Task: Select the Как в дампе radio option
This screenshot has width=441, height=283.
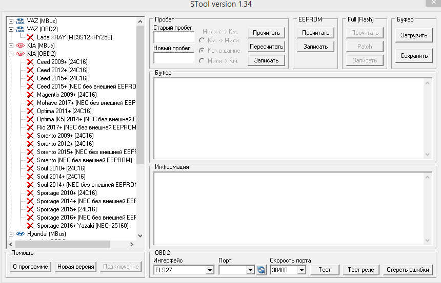Action: tap(202, 51)
